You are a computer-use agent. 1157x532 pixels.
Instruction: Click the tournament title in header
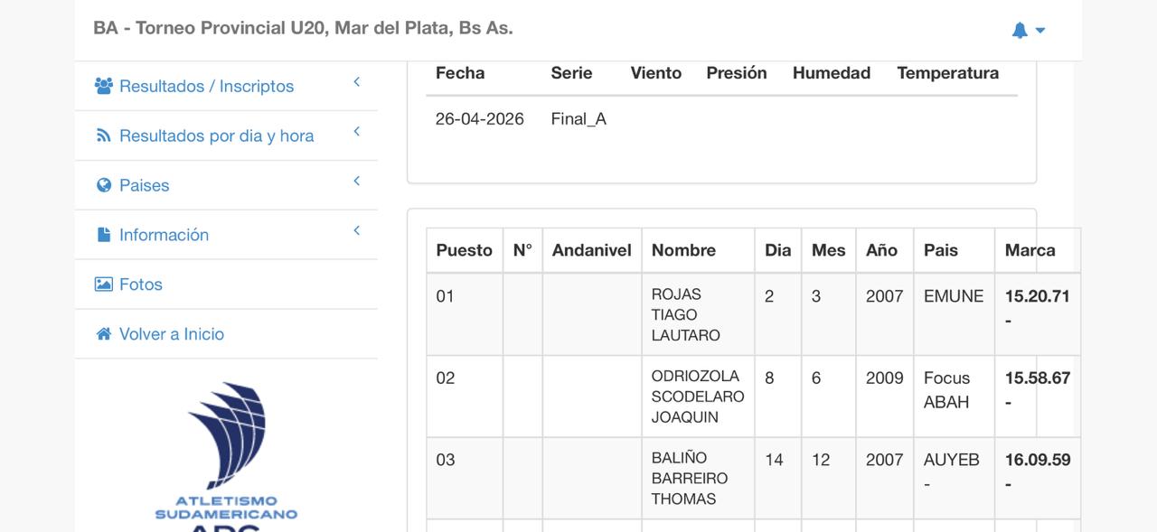pos(303,28)
